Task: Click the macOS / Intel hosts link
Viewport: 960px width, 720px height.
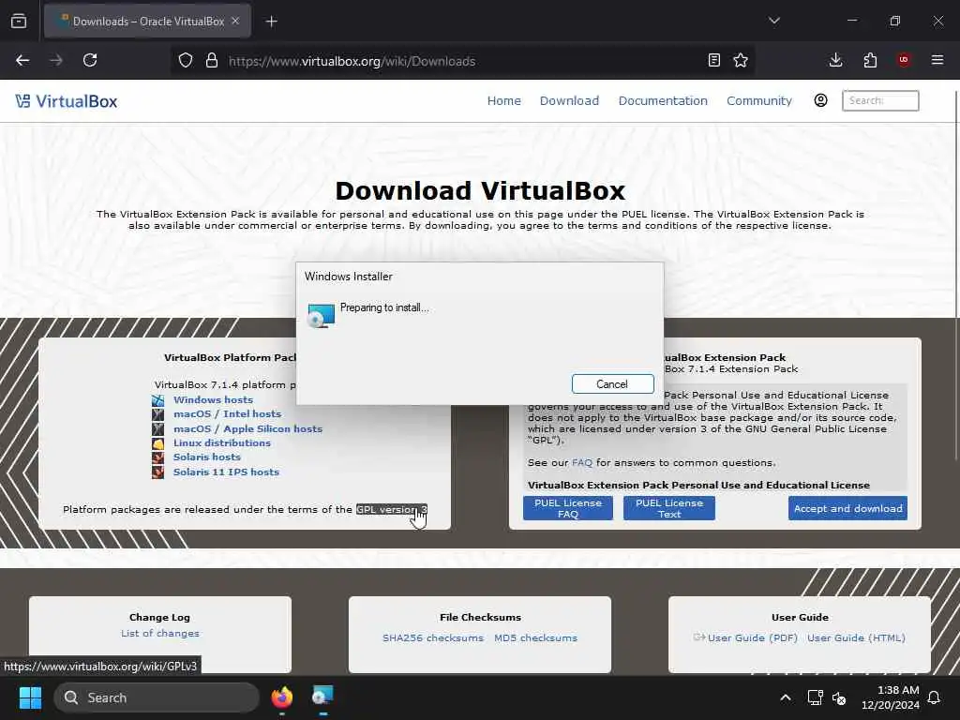Action: pos(227,413)
